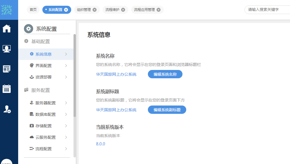Expand the 界面配置 chevron arrow
Viewport: 290px width, 164px height.
(x=66, y=66)
